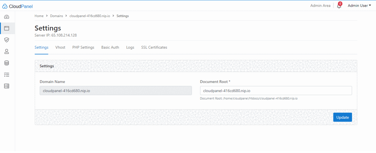Navigate to Domains in the breadcrumb

(x=57, y=16)
